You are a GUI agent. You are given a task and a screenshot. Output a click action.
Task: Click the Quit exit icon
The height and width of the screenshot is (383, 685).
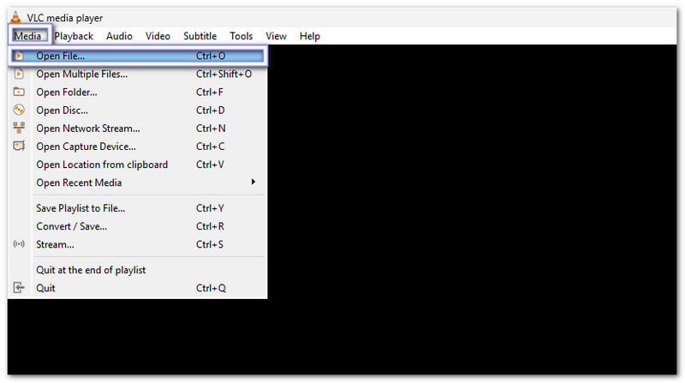pyautogui.click(x=19, y=288)
